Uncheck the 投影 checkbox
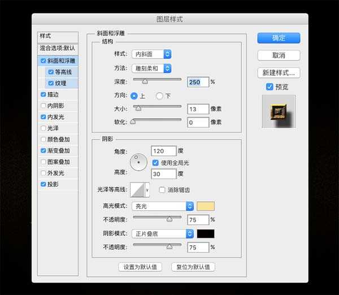 point(44,184)
